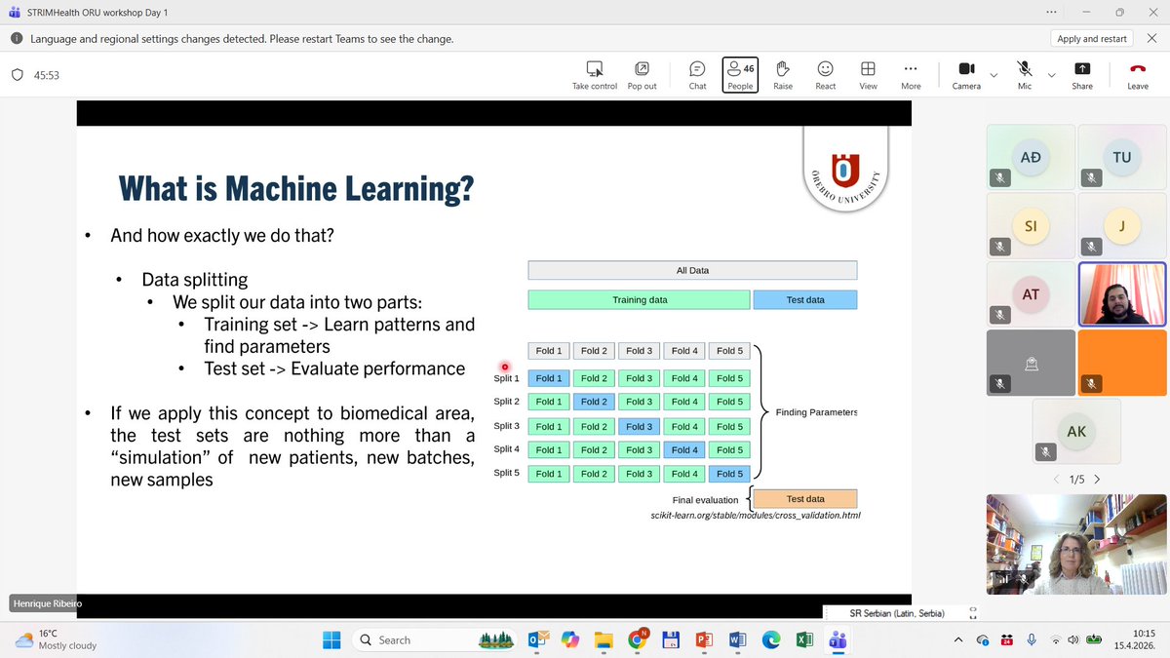Open Excel from the taskbar

click(x=804, y=639)
